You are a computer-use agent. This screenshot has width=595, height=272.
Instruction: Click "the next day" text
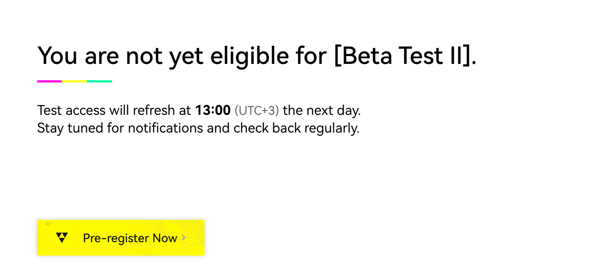click(321, 111)
